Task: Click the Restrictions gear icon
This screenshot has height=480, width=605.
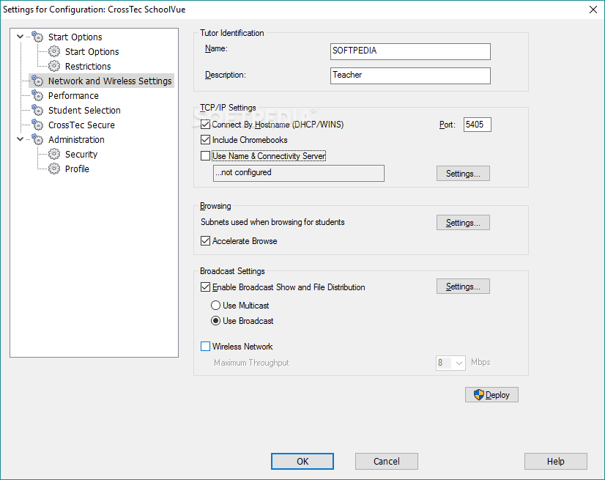Action: 54,67
